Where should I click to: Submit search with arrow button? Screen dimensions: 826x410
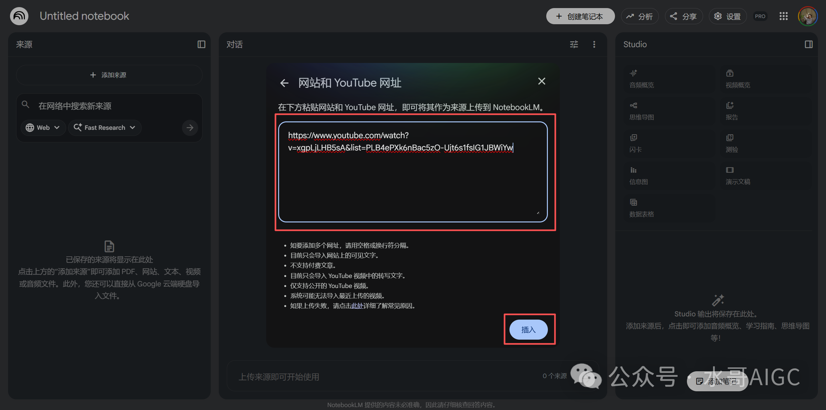[x=190, y=128]
